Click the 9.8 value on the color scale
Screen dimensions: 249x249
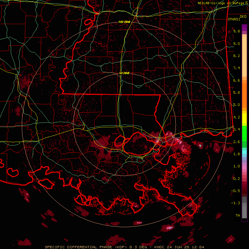[x=237, y=31]
